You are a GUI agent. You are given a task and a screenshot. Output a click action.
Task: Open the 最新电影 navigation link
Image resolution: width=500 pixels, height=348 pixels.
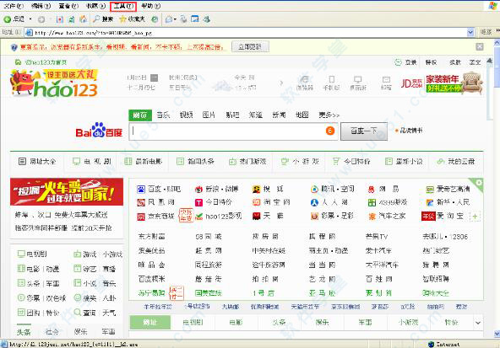144,162
